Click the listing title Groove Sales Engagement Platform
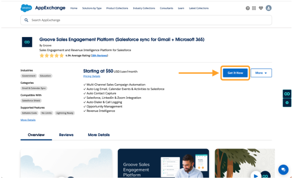Screen dimensions: 296x180 pos(122,39)
